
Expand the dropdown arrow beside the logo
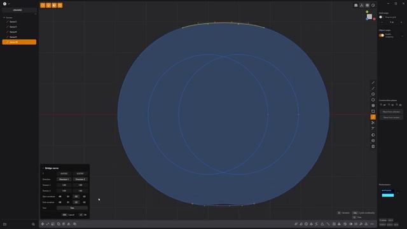click(x=9, y=4)
